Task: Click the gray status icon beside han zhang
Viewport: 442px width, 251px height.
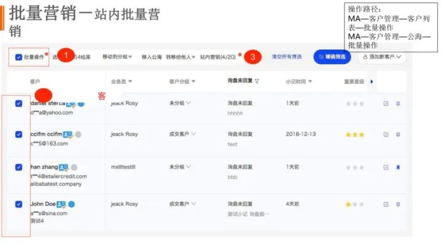Action: pos(74,168)
